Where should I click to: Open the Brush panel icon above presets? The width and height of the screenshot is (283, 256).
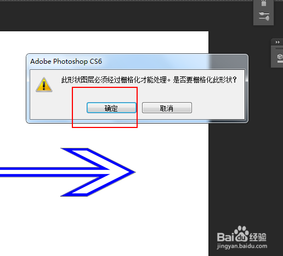[263, 3]
